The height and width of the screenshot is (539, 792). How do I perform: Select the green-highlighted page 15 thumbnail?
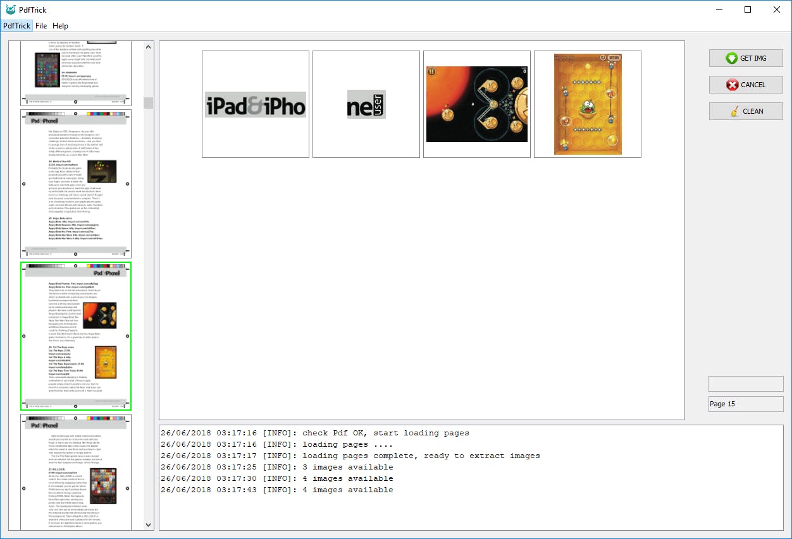click(x=76, y=336)
